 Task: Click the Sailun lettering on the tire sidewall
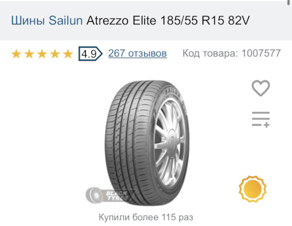(172, 93)
